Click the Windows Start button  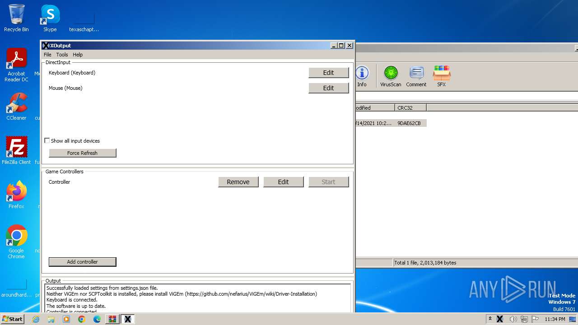tap(13, 319)
